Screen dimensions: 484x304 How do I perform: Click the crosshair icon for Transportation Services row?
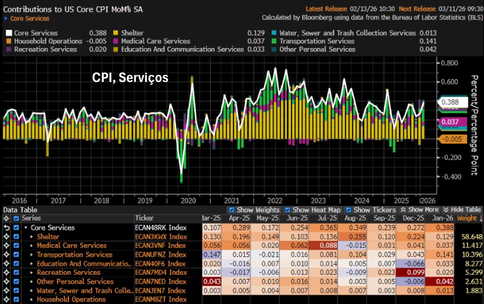tap(6, 255)
